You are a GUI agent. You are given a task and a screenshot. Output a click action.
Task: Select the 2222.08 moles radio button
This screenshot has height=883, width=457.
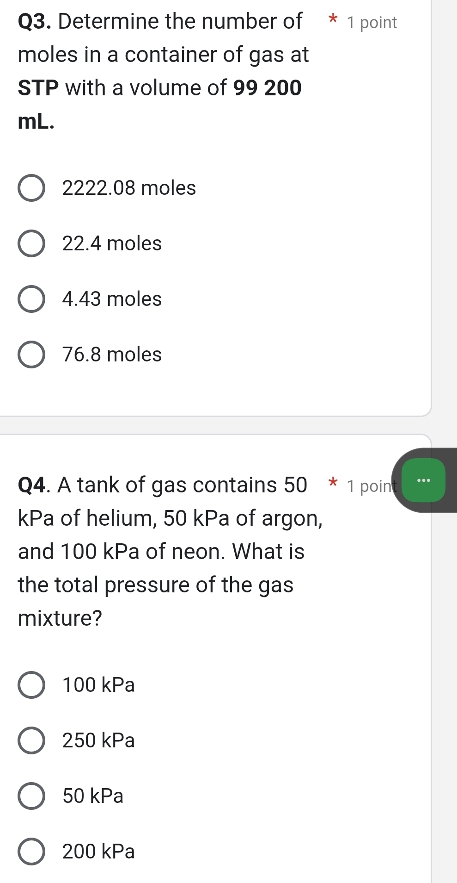pos(31,188)
